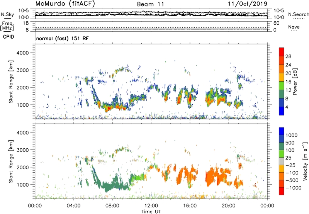Click the 'McMurdo (fitACF)' title text
Image resolution: width=309 pixels, height=214 pixels.
(65, 4)
